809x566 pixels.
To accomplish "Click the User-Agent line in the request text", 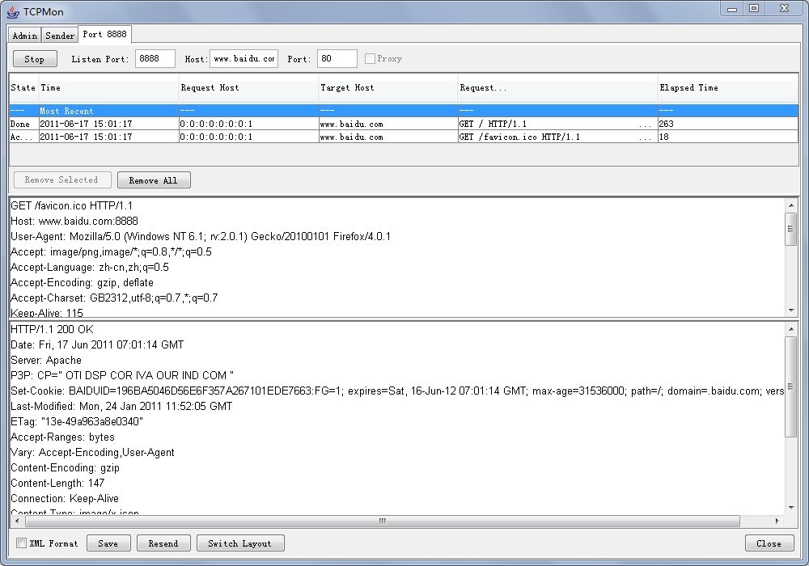I will pyautogui.click(x=201, y=237).
